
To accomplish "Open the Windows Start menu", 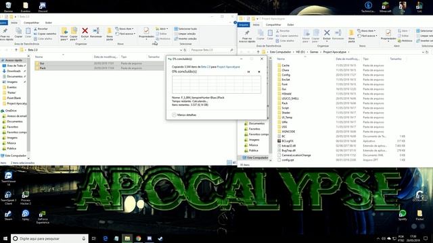I will [5, 238].
